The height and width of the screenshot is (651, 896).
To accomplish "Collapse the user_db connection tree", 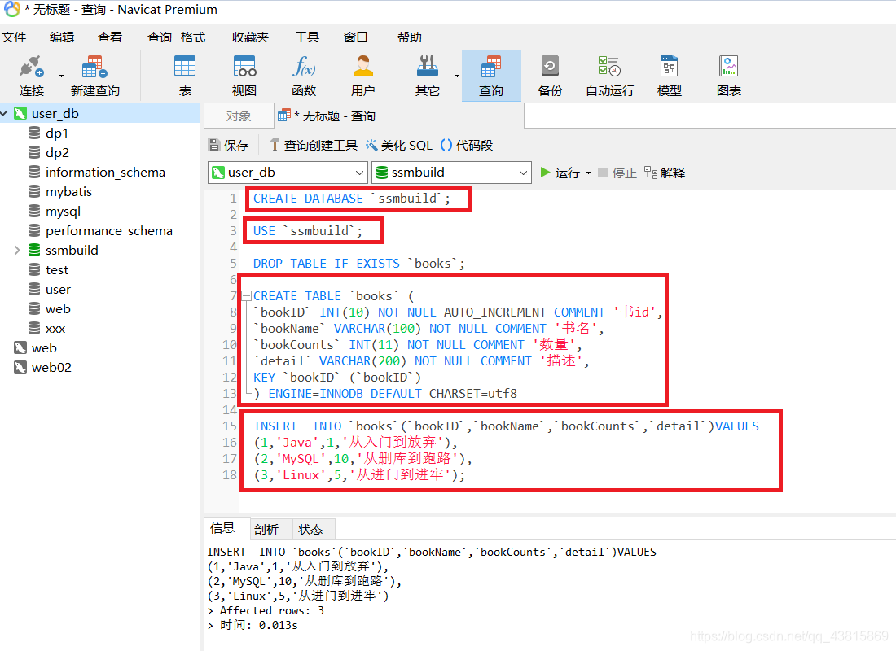I will pos(5,114).
